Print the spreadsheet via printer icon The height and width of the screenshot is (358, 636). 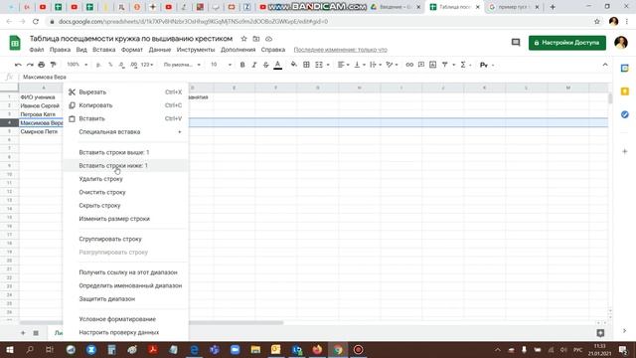(42, 65)
